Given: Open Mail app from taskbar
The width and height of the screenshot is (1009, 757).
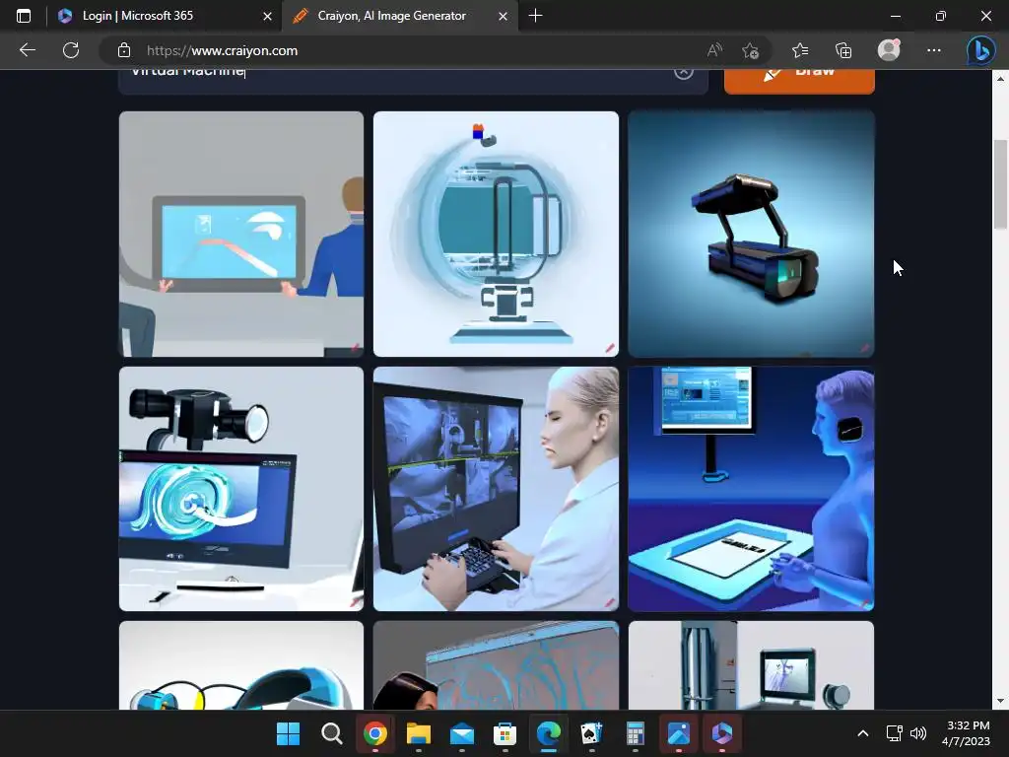Looking at the screenshot, I should coord(462,733).
